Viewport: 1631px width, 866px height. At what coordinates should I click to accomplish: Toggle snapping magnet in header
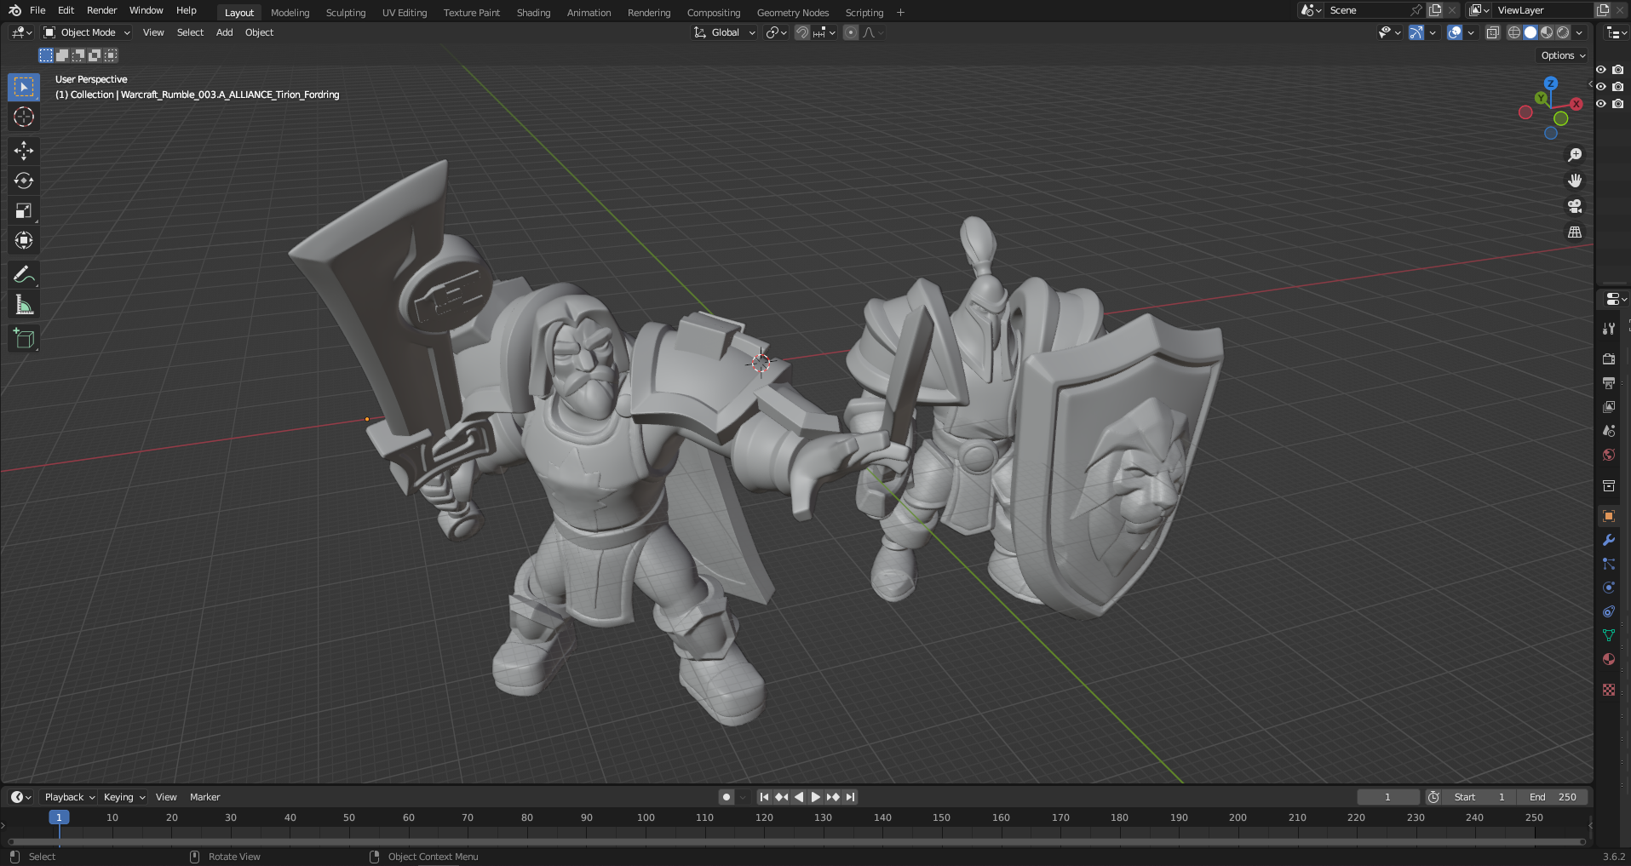(x=801, y=32)
